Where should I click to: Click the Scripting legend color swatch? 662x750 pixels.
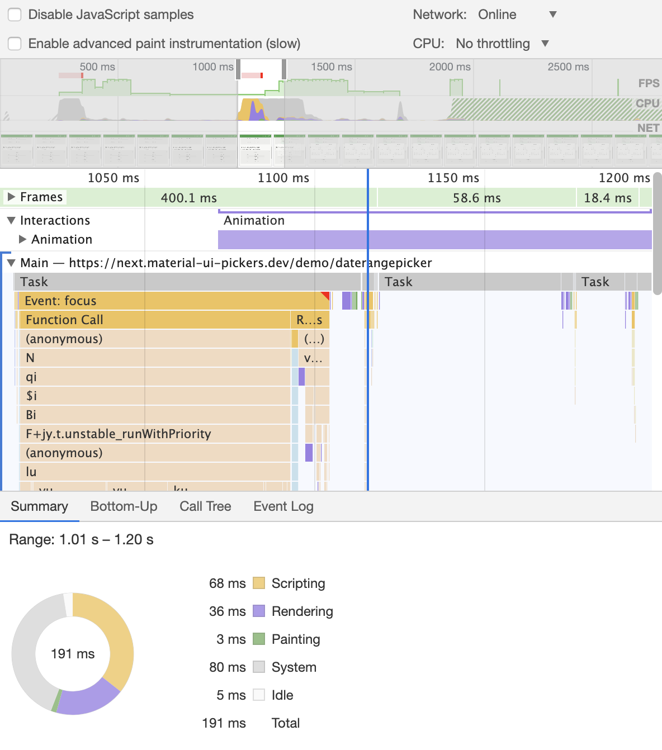point(259,583)
